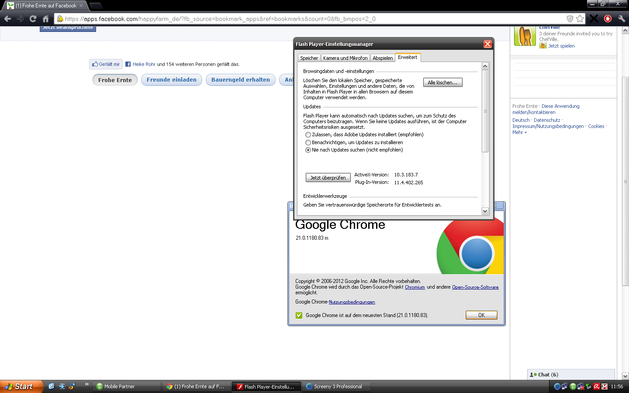
Task: Switch to the Kamera und Mikrofon tab
Action: click(345, 58)
